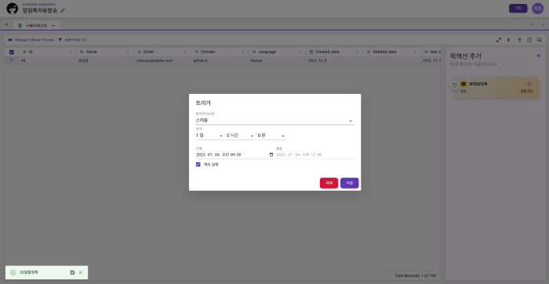
Task: Click the green check icon in toast
Action: click(13, 272)
